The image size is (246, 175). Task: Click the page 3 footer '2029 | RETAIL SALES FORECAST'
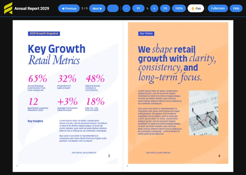[84, 153]
